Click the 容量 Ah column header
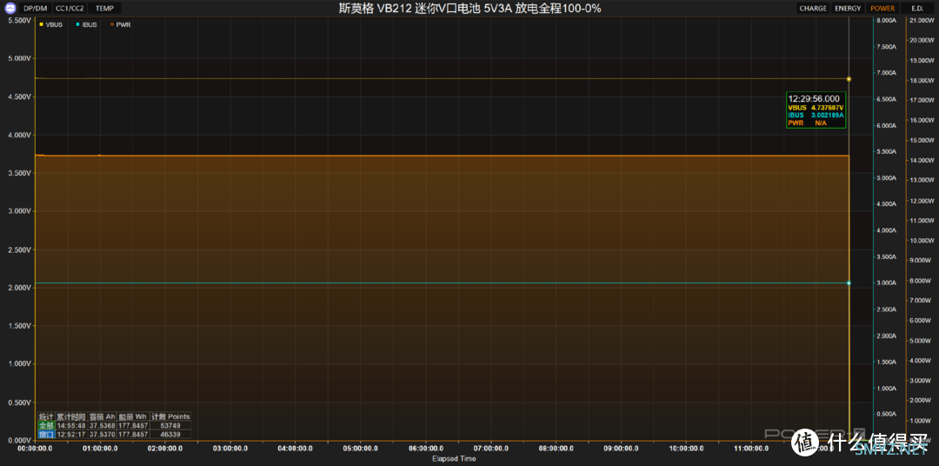 tap(103, 416)
